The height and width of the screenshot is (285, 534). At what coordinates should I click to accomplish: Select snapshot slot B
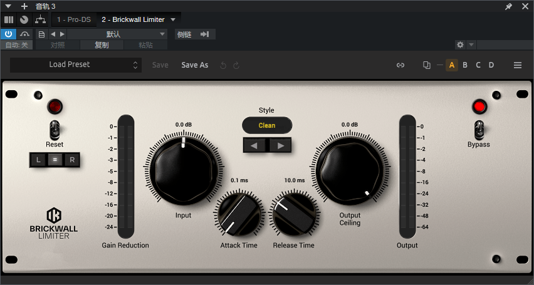(x=465, y=65)
